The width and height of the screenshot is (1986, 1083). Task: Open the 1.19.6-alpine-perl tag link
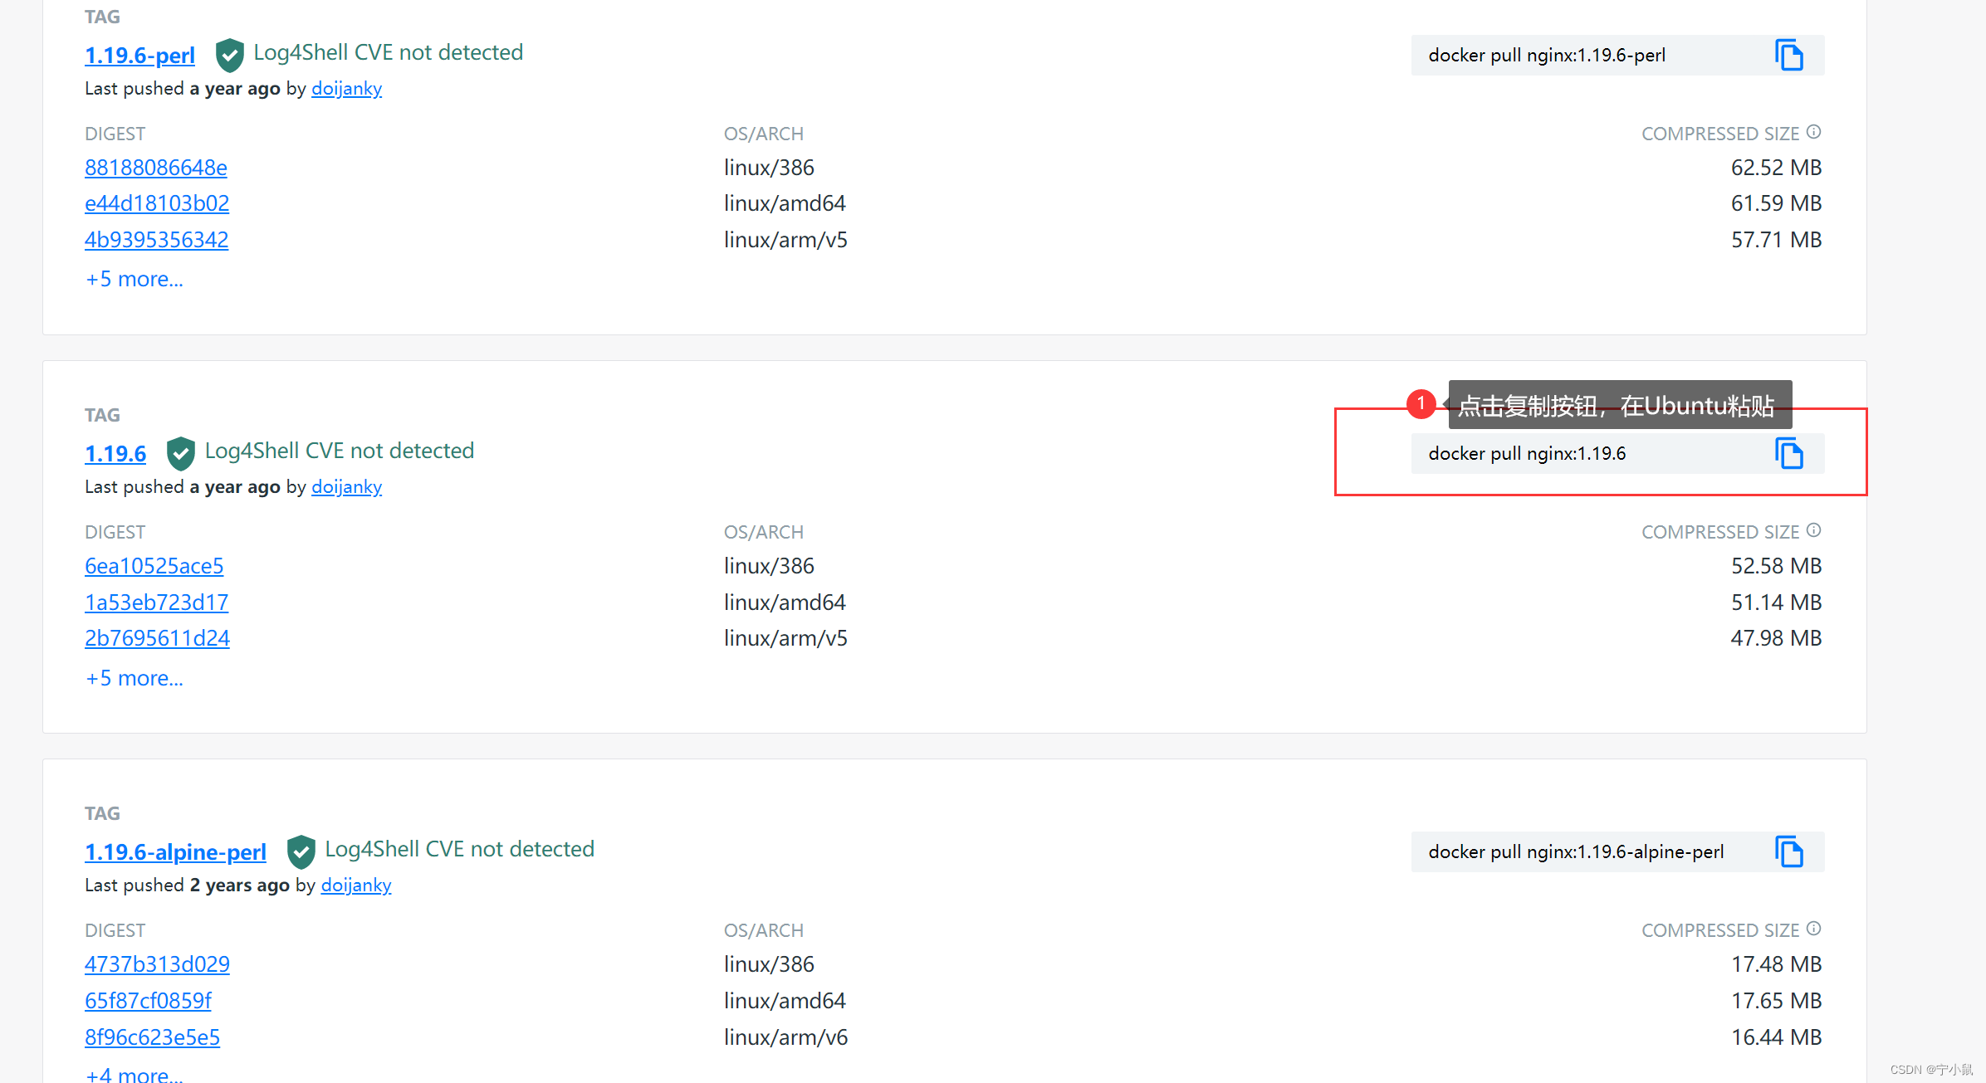pos(175,852)
